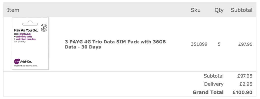Click the £2.95 delivery charge
This screenshot has width=260, height=99.
pyautogui.click(x=246, y=84)
